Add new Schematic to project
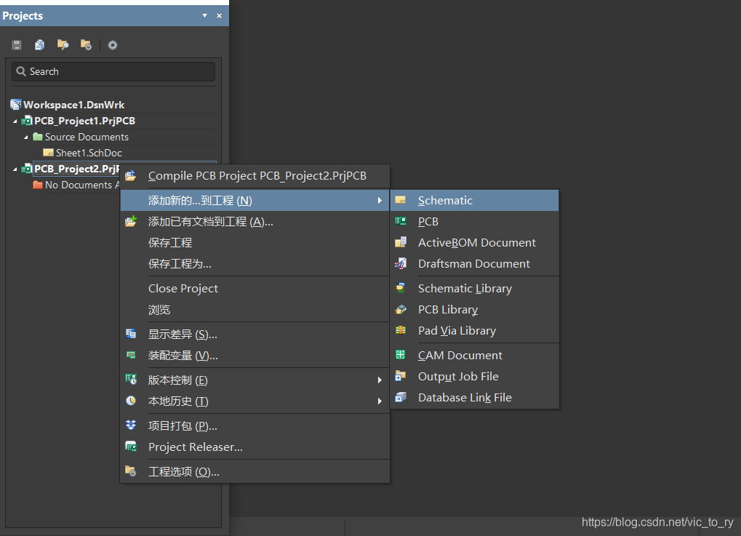Image resolution: width=741 pixels, height=536 pixels. (x=474, y=201)
